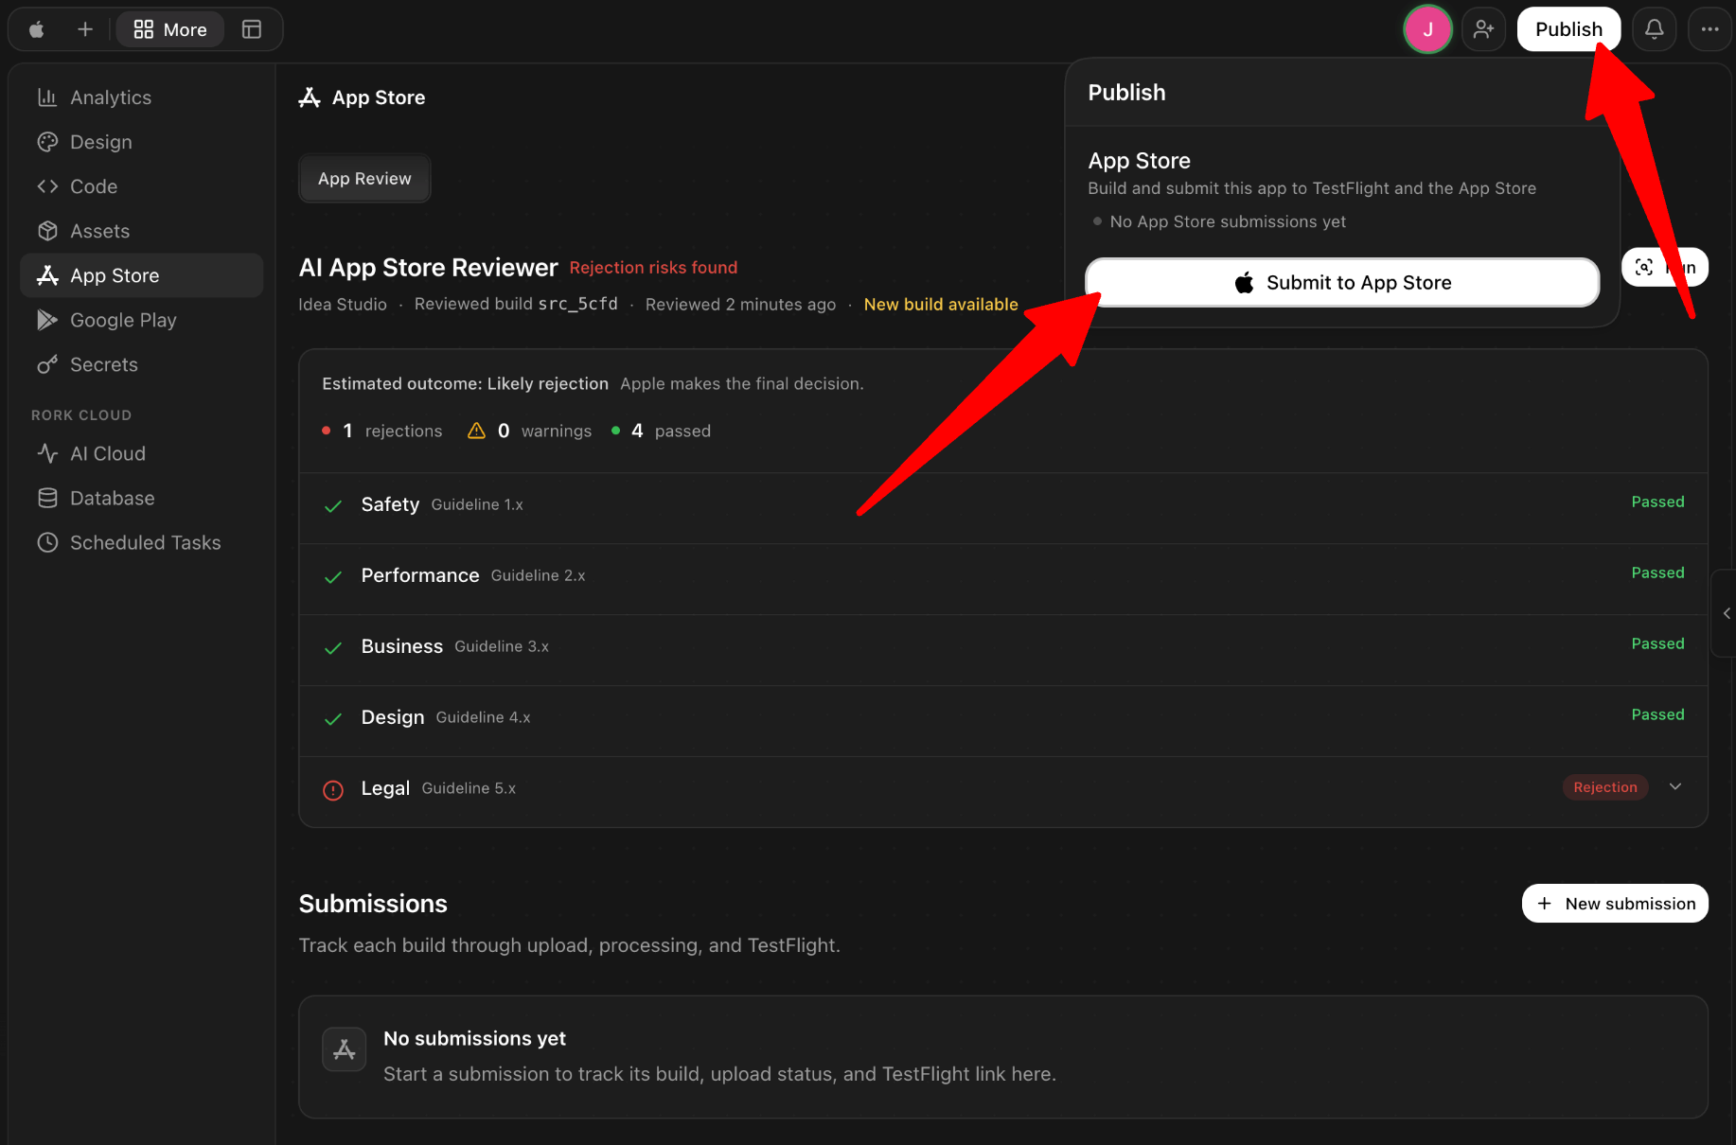
Task: Click Passed status on Design row
Action: (x=1657, y=714)
